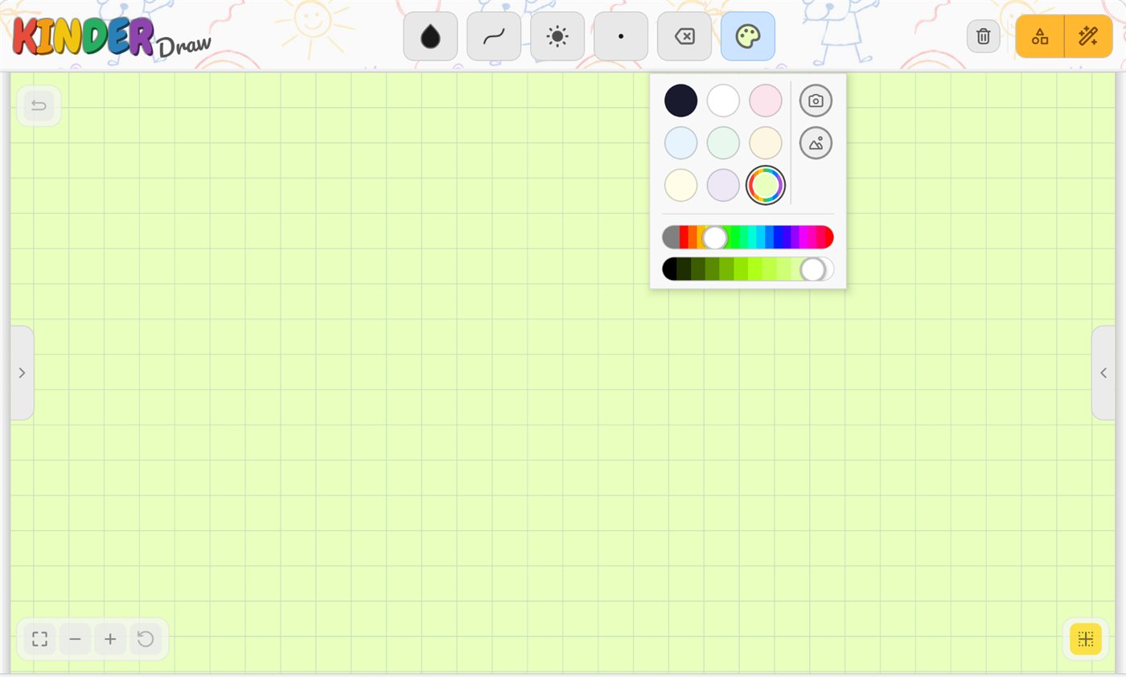Select the rainbow-ringed custom color swatch
Viewport: 1126px width, 678px height.
[766, 185]
